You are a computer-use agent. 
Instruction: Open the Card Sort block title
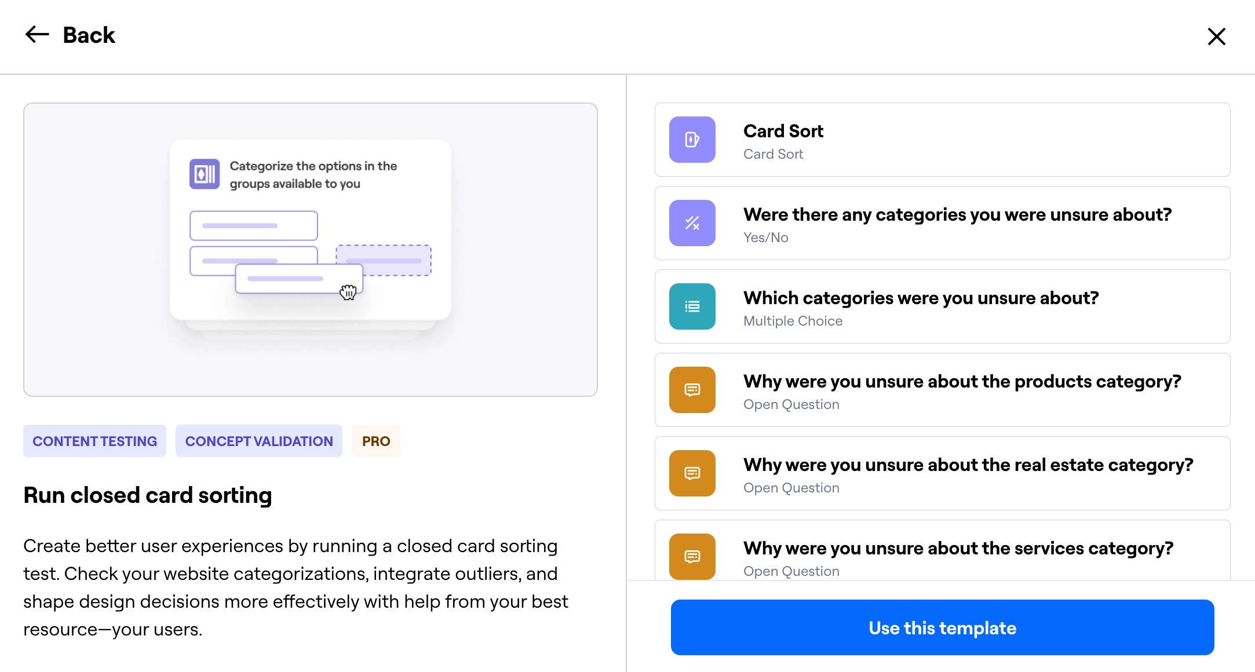click(x=783, y=132)
